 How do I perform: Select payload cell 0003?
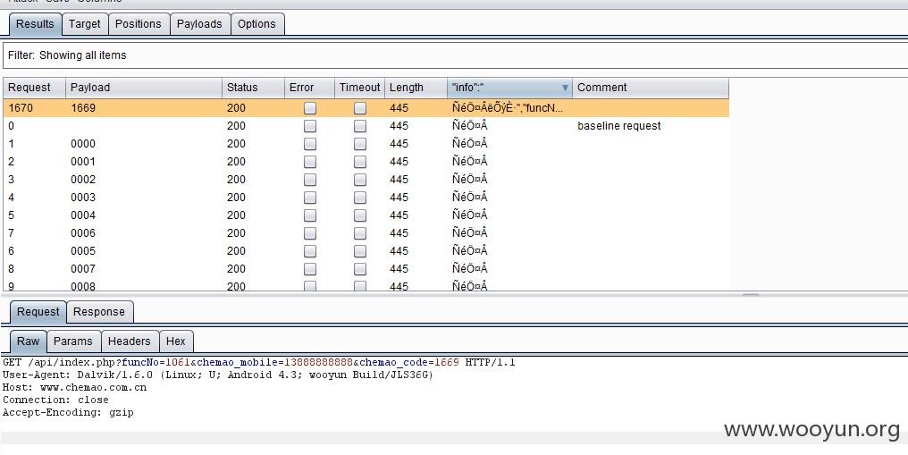[144, 198]
